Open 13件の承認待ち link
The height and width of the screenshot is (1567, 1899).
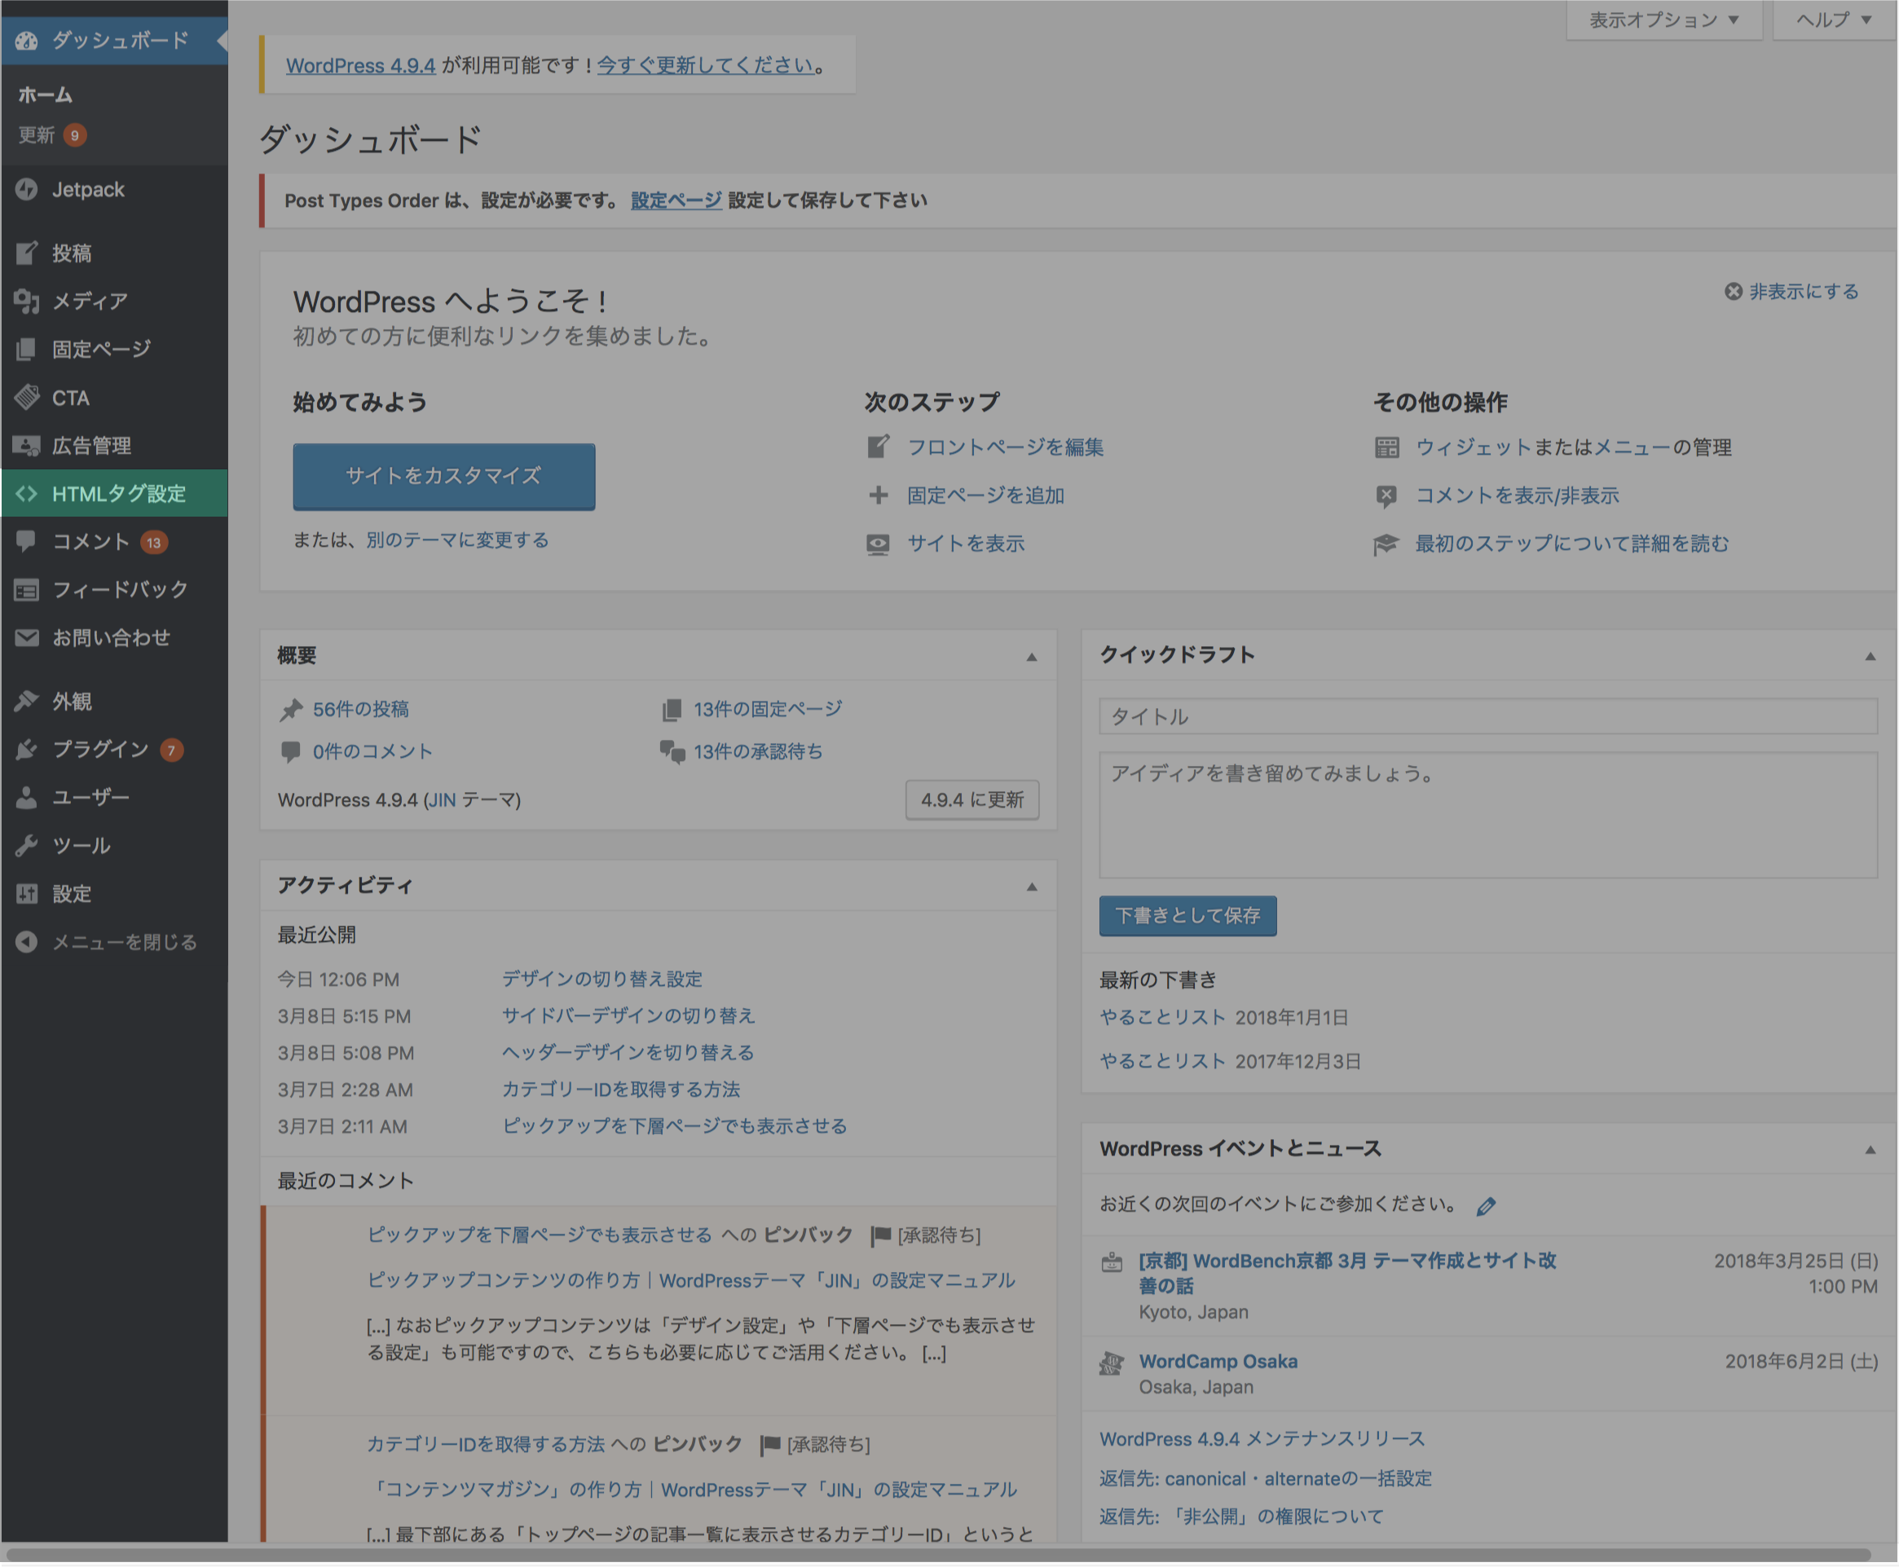pos(758,752)
